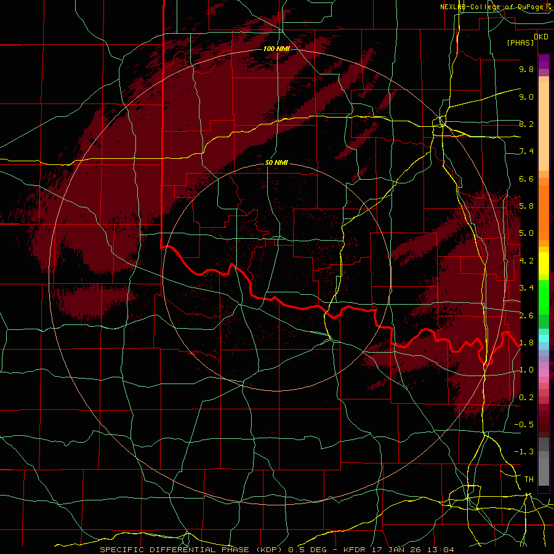Click the 100 NMI range ring label
This screenshot has width=554, height=554.
[276, 49]
